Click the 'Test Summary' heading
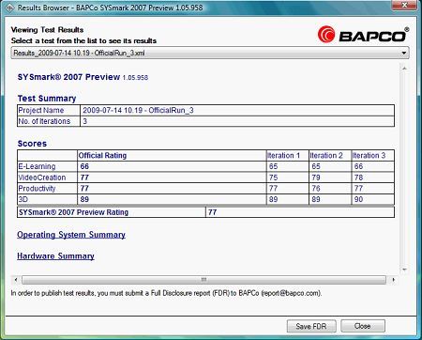The image size is (422, 340). pyautogui.click(x=47, y=99)
